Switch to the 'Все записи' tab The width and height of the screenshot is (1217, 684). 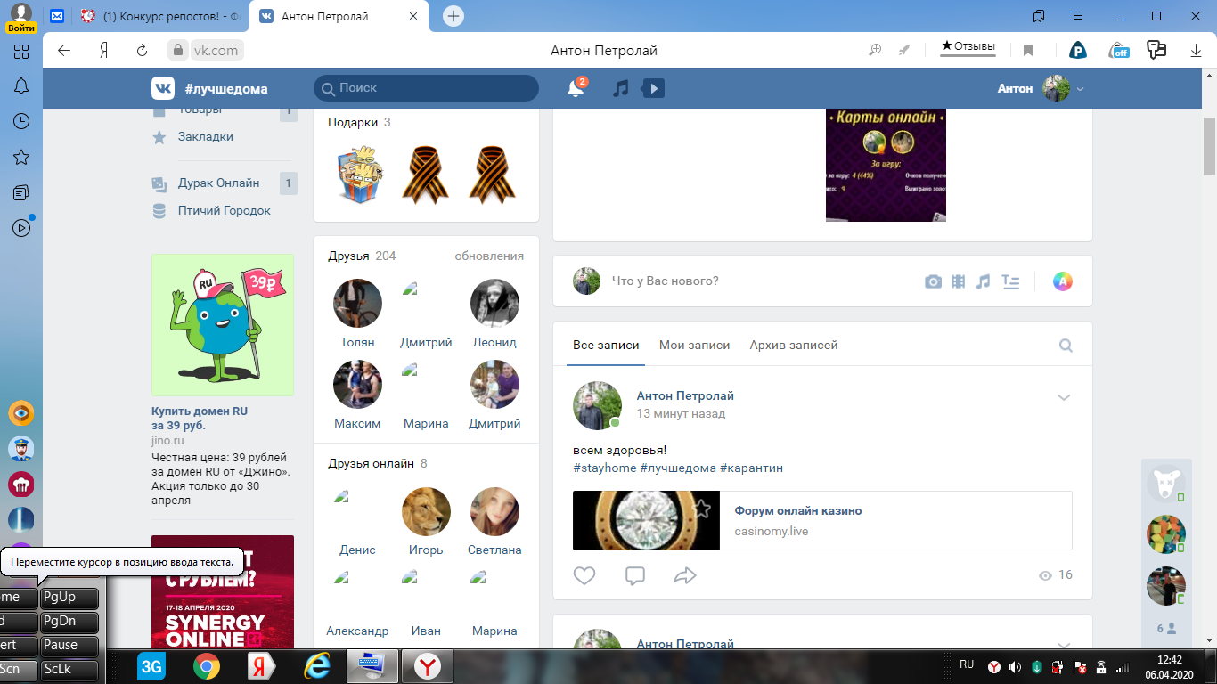tap(606, 346)
